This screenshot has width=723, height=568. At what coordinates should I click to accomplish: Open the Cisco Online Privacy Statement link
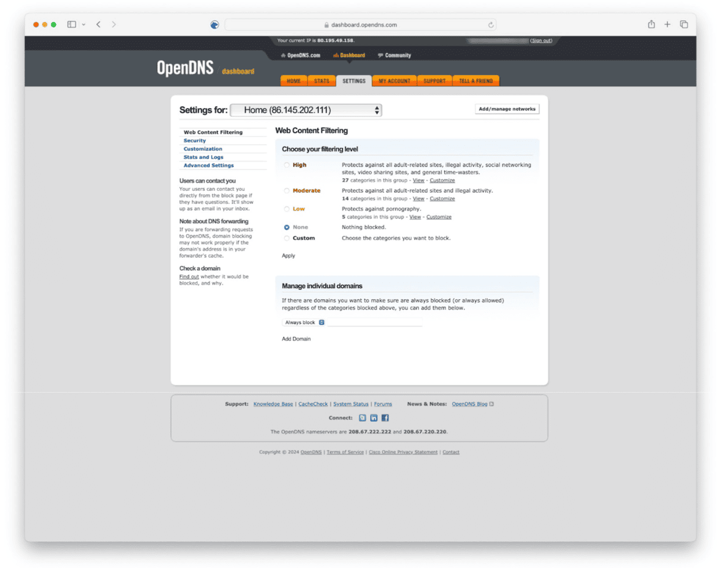click(x=403, y=452)
